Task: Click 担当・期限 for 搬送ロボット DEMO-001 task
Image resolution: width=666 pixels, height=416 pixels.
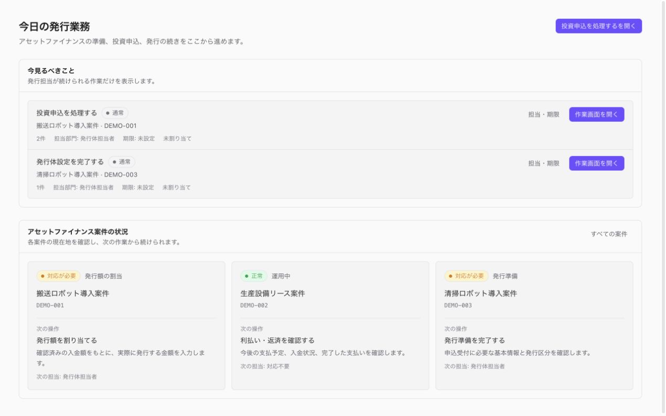Action: coord(544,114)
